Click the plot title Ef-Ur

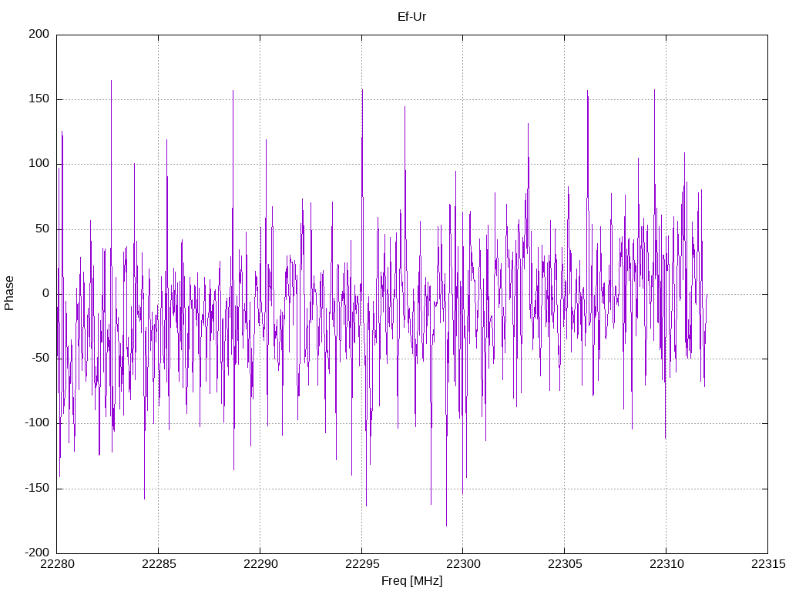click(411, 17)
